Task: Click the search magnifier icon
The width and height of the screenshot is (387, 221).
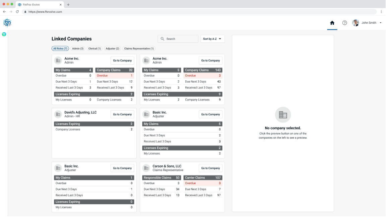Action: [162, 39]
